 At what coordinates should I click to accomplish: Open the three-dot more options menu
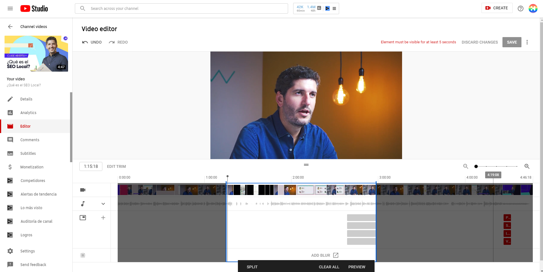527,42
